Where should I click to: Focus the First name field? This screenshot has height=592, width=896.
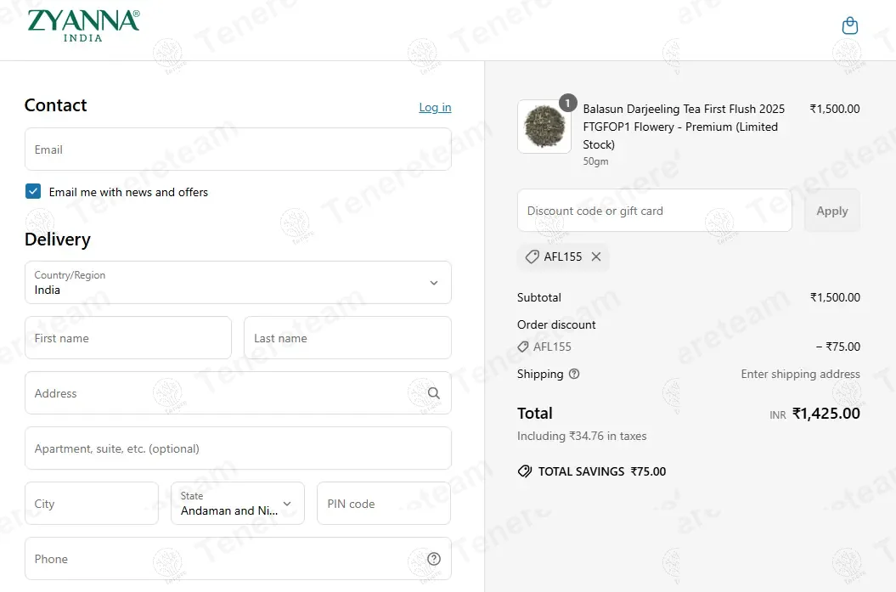128,338
